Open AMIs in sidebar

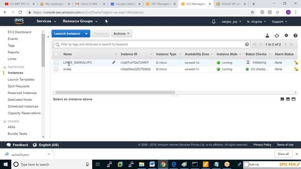tap(11, 127)
